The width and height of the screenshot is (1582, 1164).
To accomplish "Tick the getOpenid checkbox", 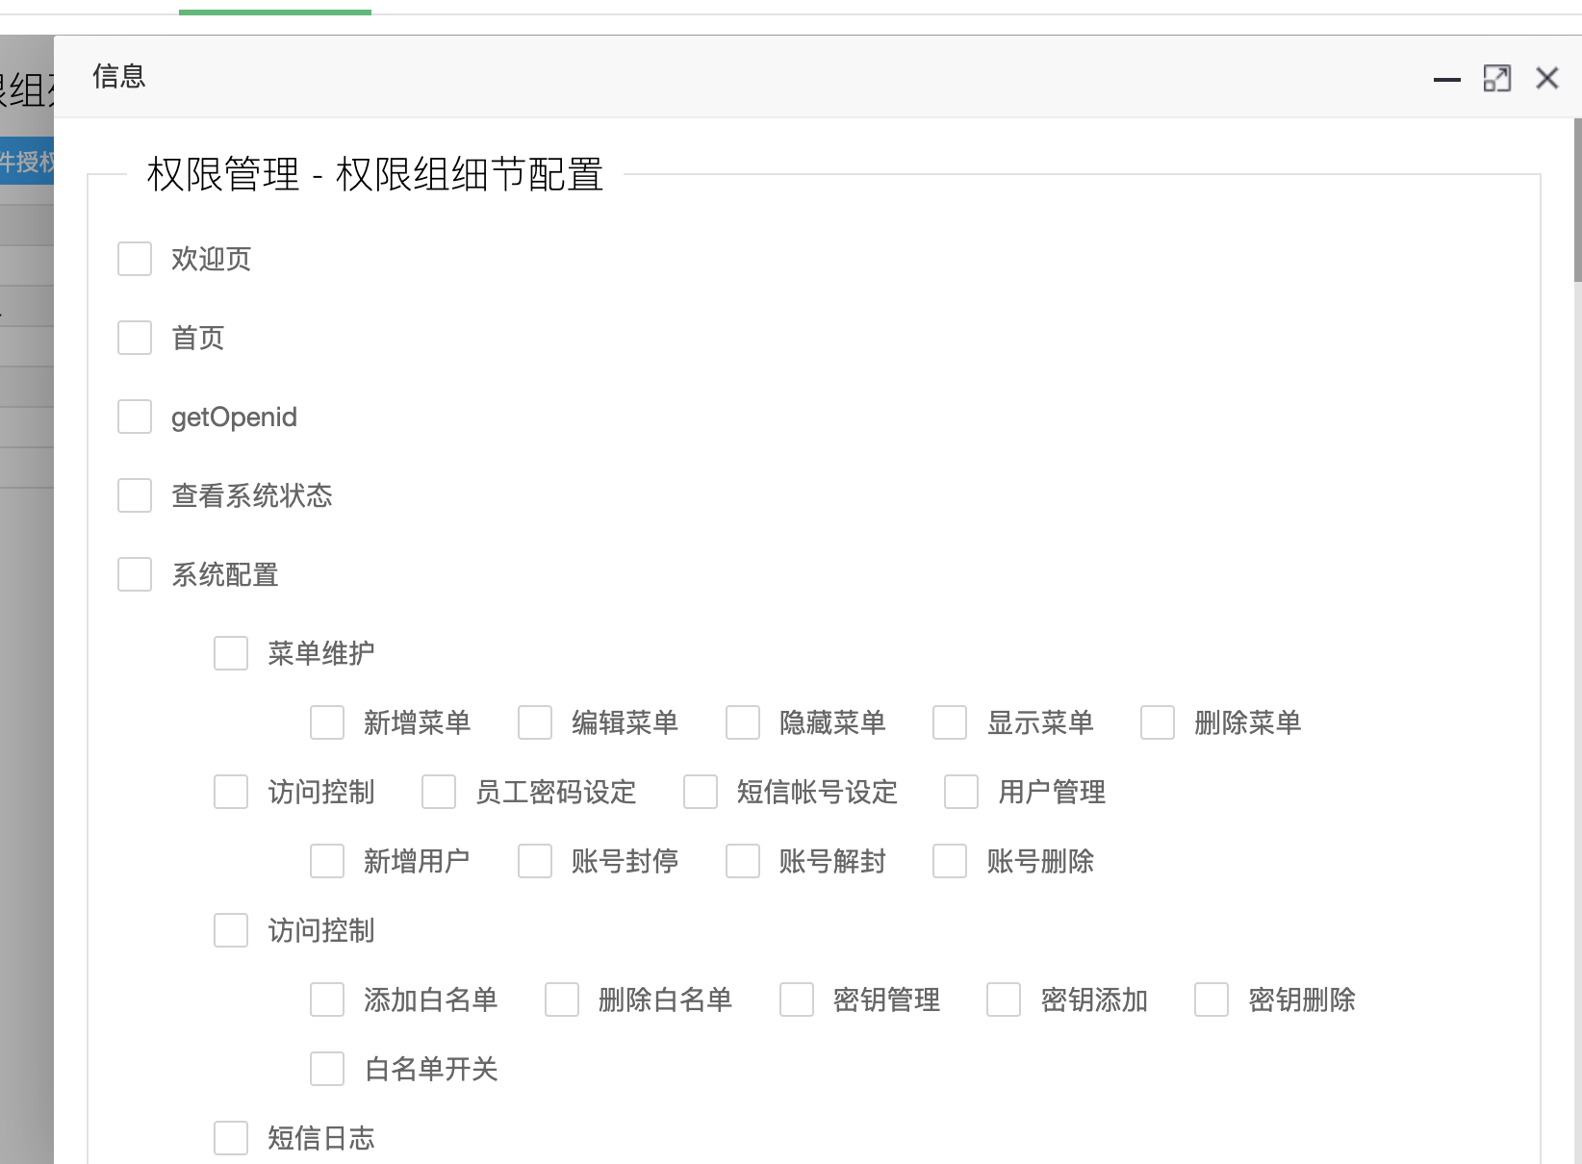I will click(135, 417).
